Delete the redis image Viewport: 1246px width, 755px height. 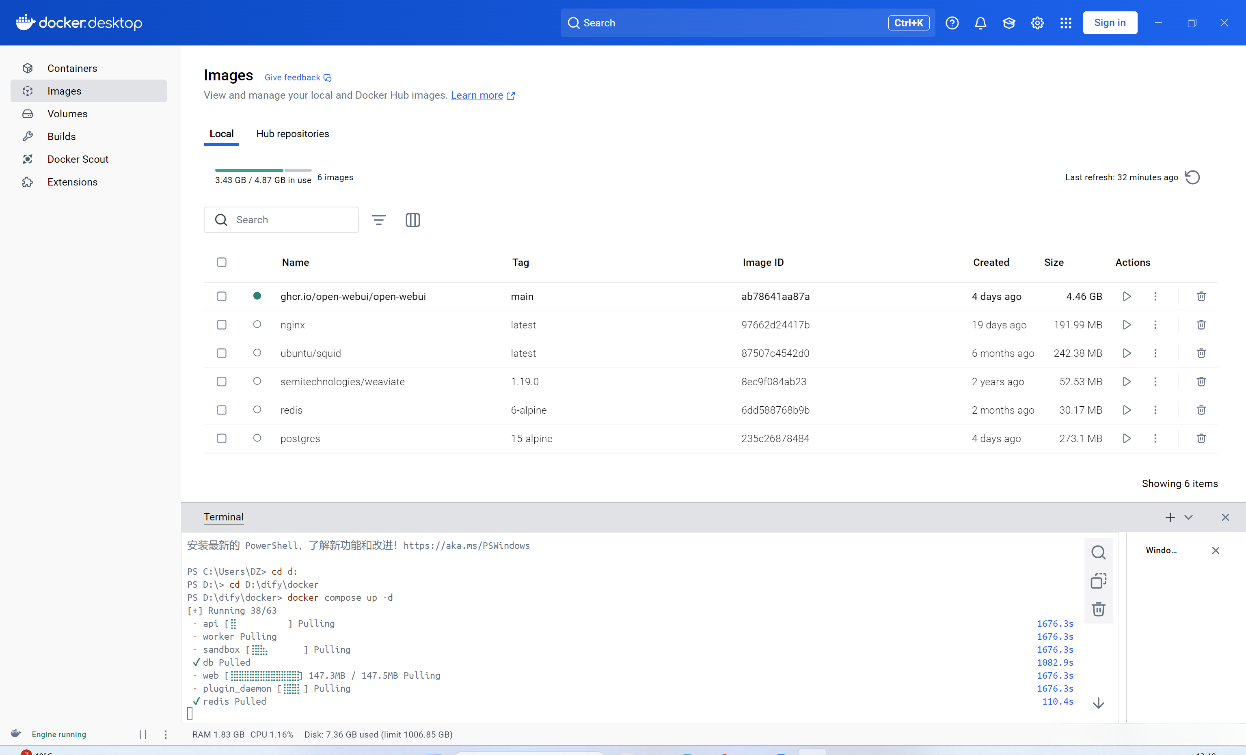pos(1201,410)
